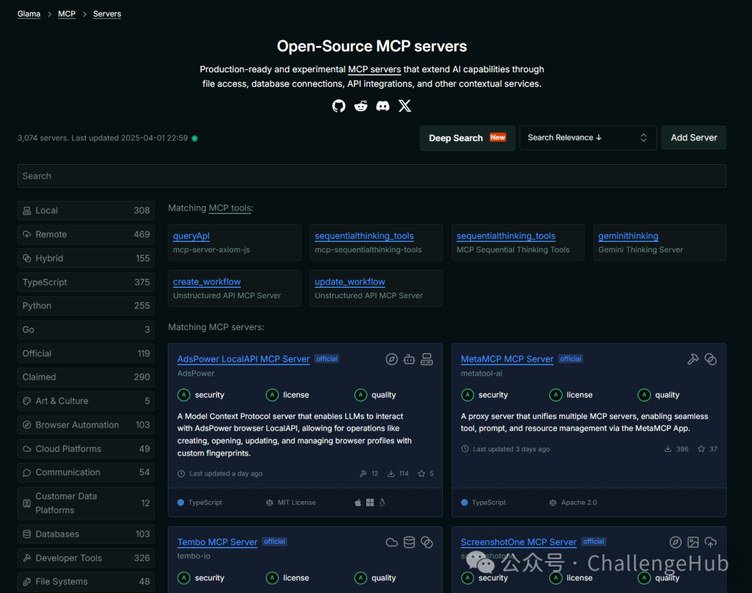Select the Databases category filter
This screenshot has width=752, height=593.
pos(86,534)
